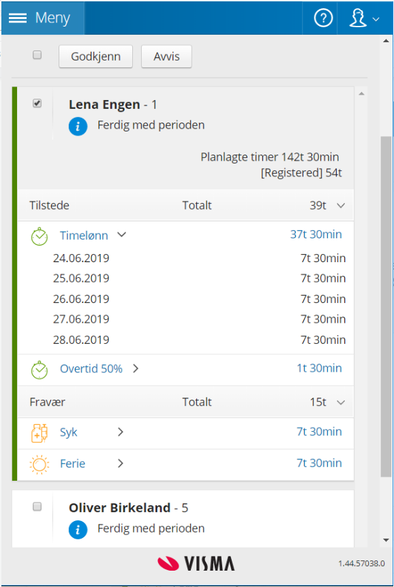Open the Syk link
The image size is (394, 587).
(x=69, y=432)
